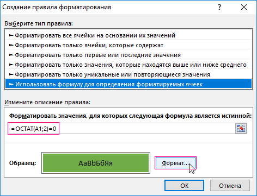Select 'Форматировать только ячейки, которые содержат'
The height and width of the screenshot is (196, 257).
(x=128, y=45)
